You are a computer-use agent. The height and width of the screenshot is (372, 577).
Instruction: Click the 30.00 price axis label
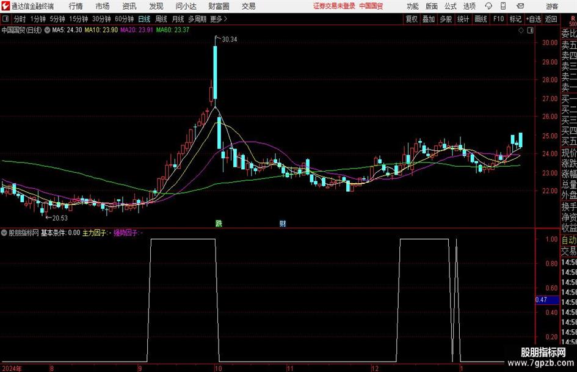point(550,43)
